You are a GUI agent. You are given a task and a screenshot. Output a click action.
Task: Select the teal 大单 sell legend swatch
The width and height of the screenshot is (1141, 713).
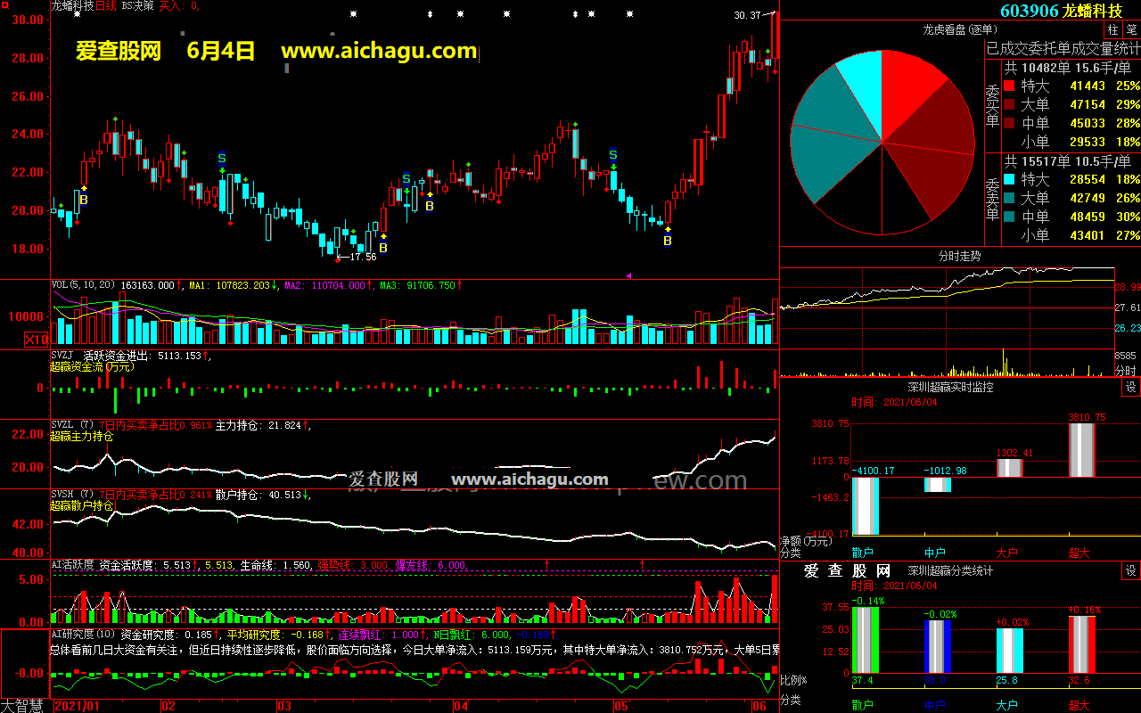[x=1009, y=198]
